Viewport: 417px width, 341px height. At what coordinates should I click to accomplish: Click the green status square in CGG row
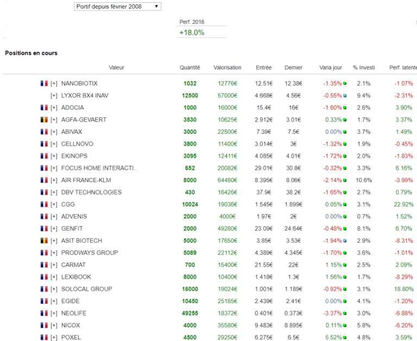click(x=345, y=204)
